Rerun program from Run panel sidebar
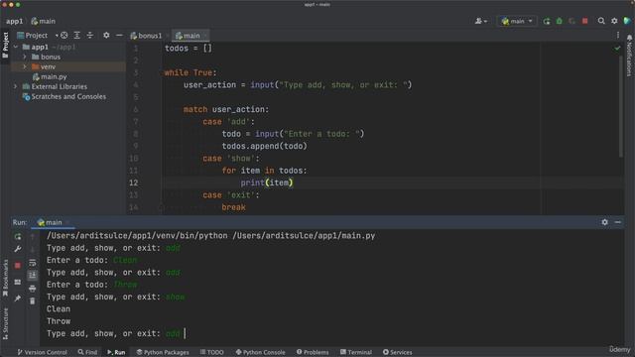The image size is (635, 357). [18, 236]
